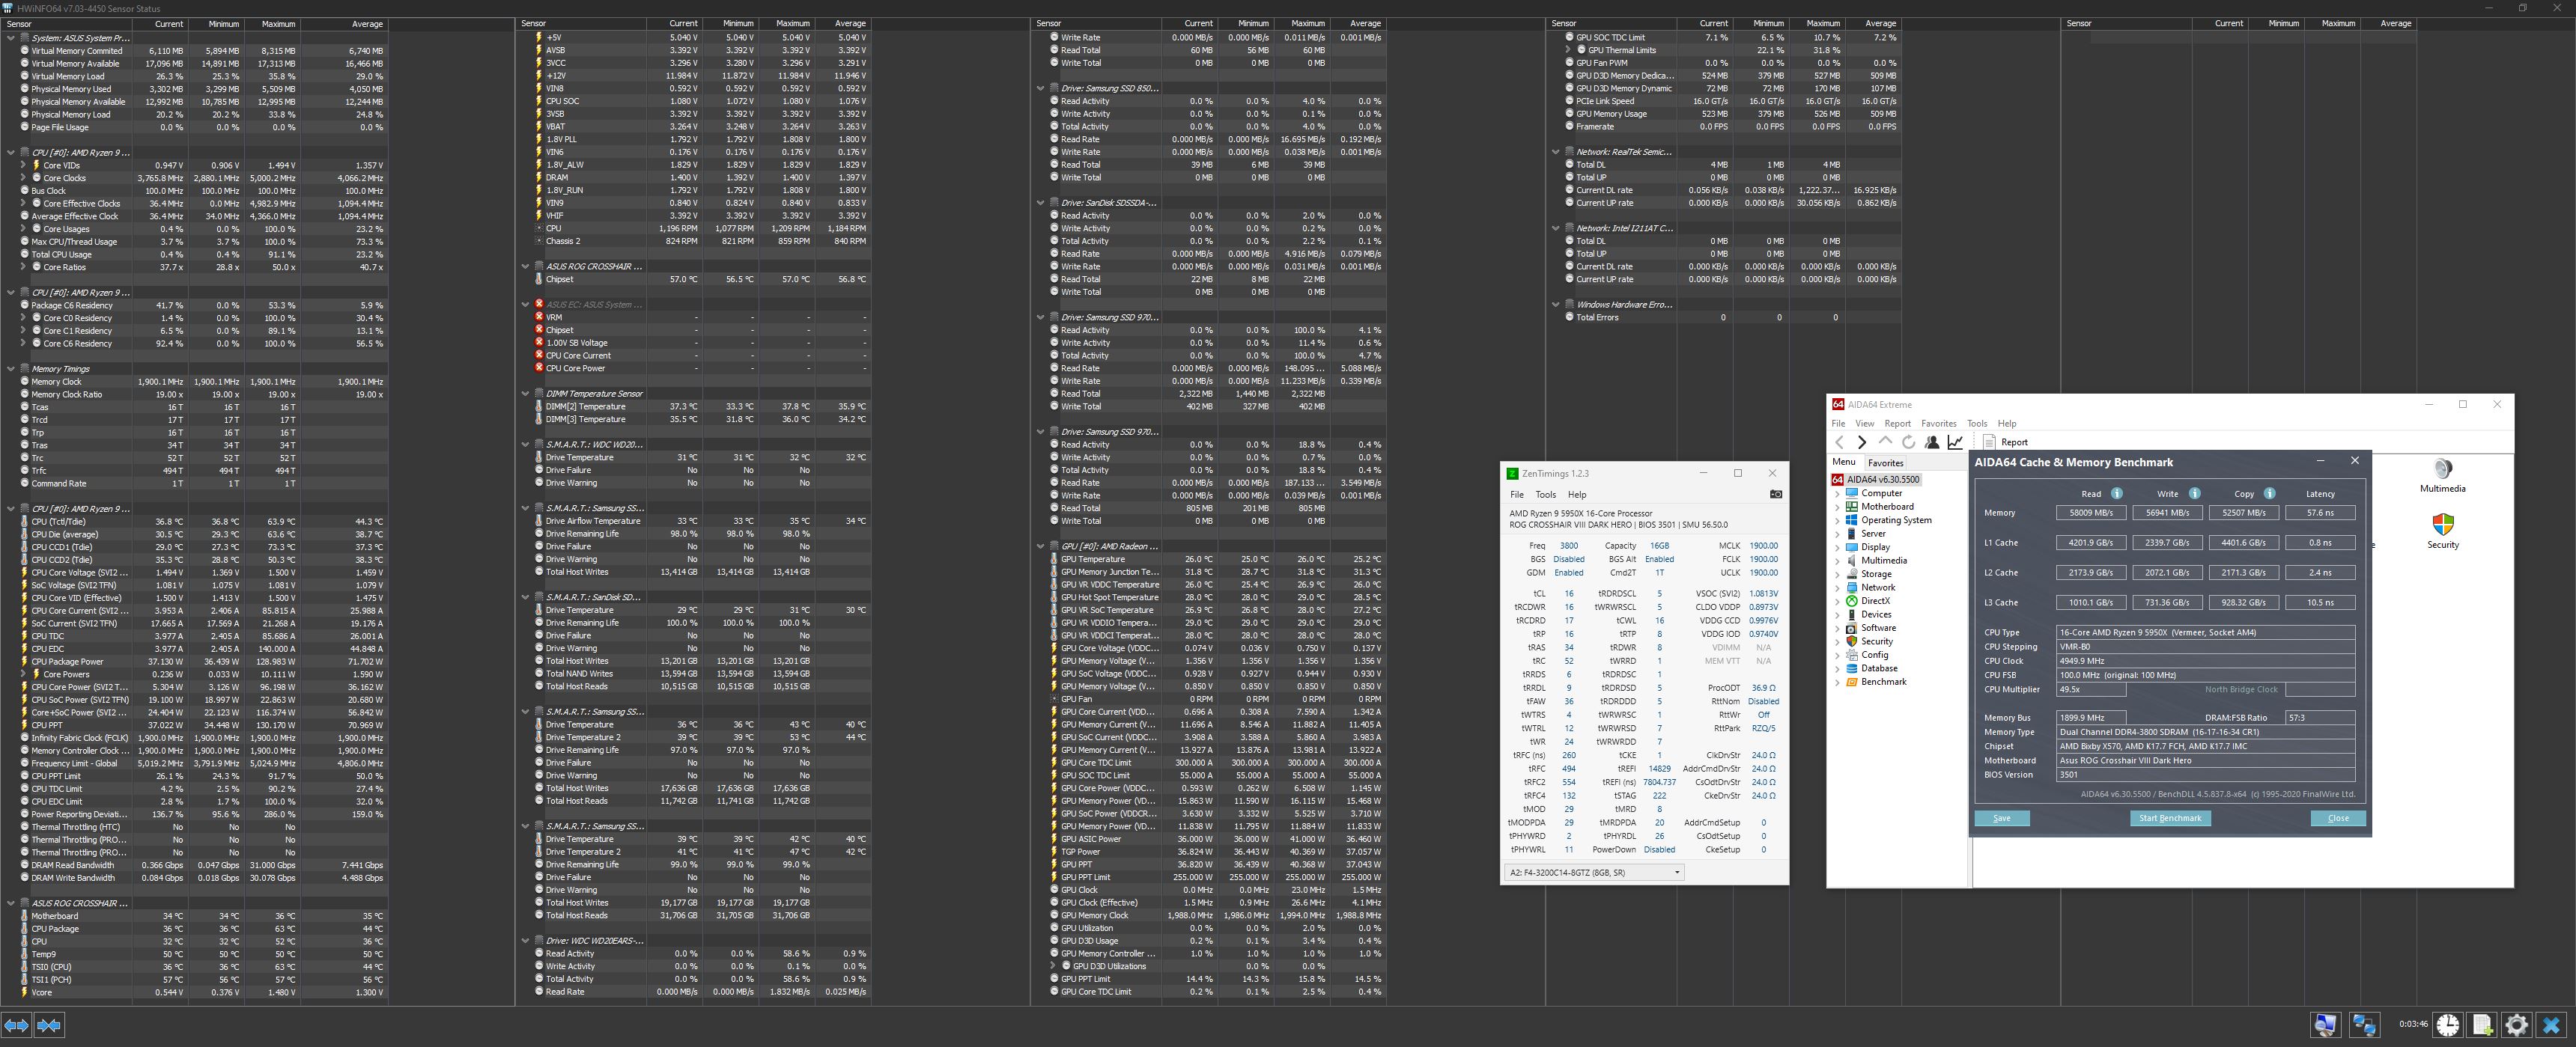This screenshot has height=1047, width=2576.
Task: Click the reset clock icon in HWiNFO
Action: point(2448,1025)
